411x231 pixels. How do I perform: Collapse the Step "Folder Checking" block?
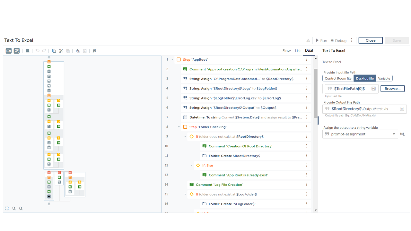click(179, 127)
